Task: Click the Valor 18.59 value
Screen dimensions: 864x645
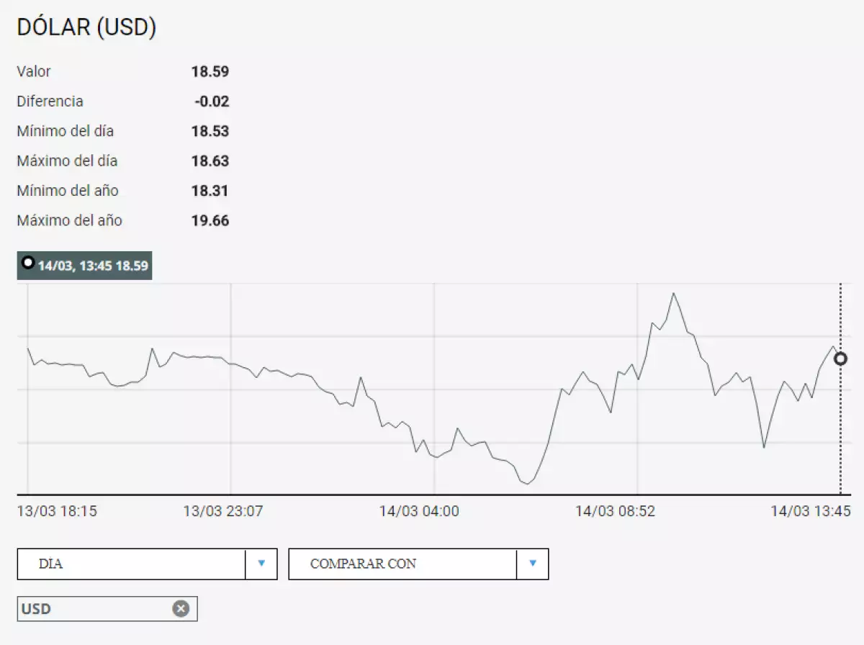Action: point(210,71)
